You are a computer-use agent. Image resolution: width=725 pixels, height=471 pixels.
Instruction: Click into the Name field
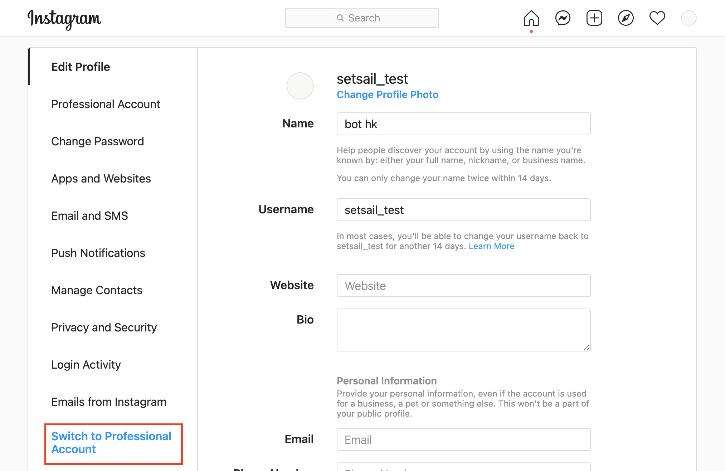point(463,124)
